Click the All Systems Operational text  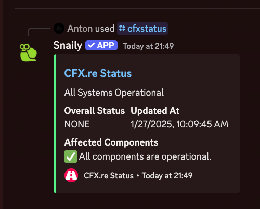pyautogui.click(x=114, y=93)
